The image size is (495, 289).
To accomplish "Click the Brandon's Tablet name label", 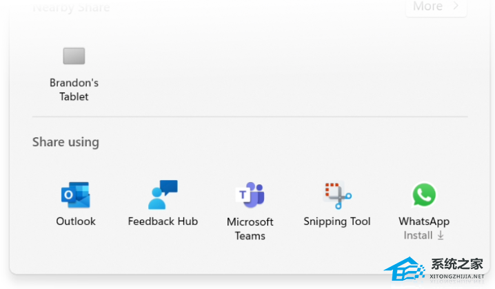I will pyautogui.click(x=74, y=90).
